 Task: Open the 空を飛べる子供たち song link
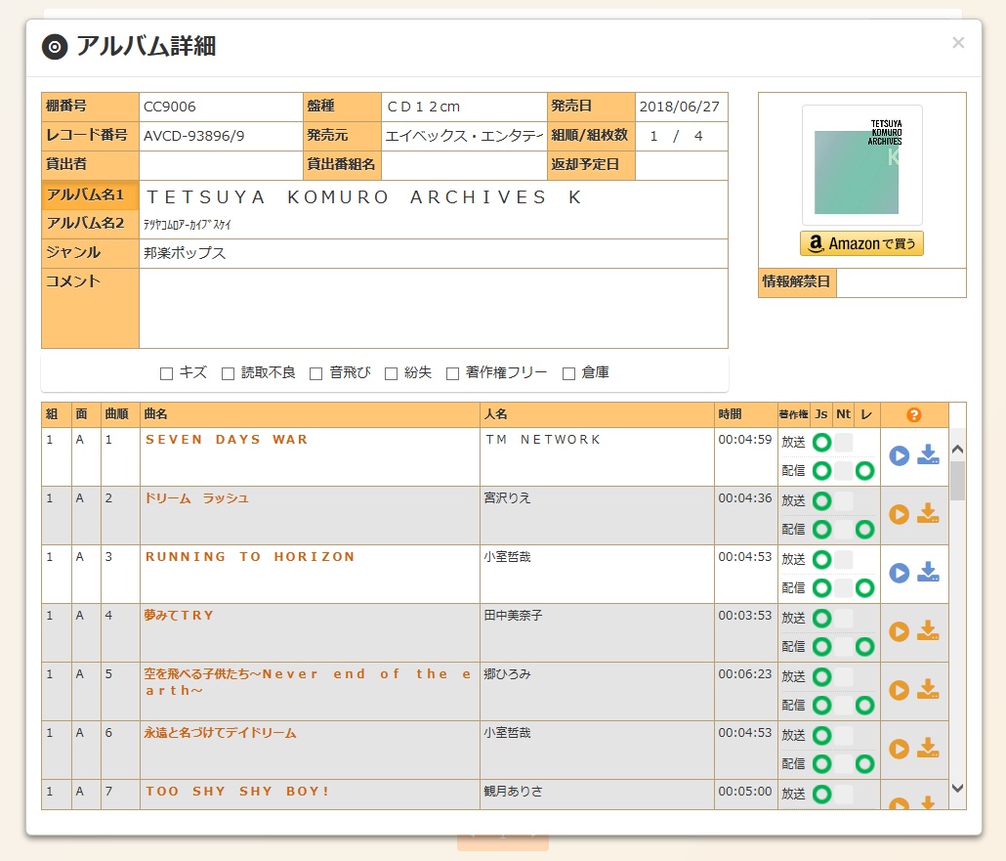[x=308, y=682]
